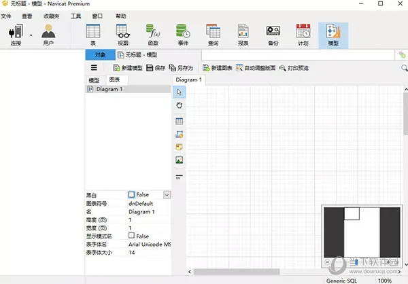The height and width of the screenshot is (284, 408).
Task: Click the 宽度 (页) value field
Action: coord(150,228)
